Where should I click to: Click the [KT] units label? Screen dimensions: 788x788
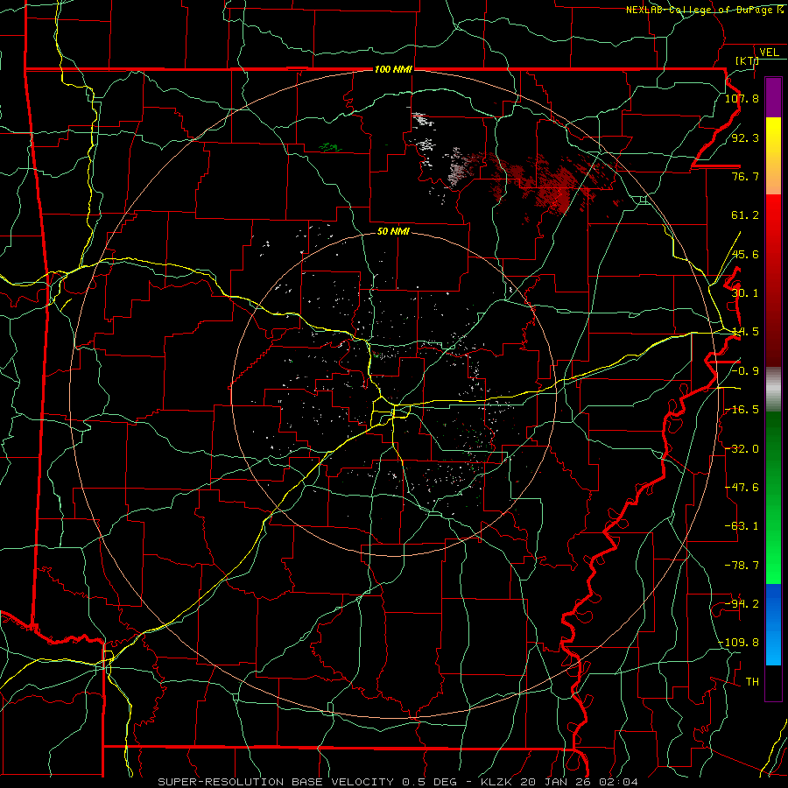[x=747, y=60]
